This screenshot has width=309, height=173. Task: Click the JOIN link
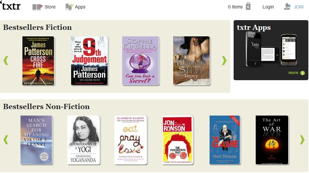[299, 7]
